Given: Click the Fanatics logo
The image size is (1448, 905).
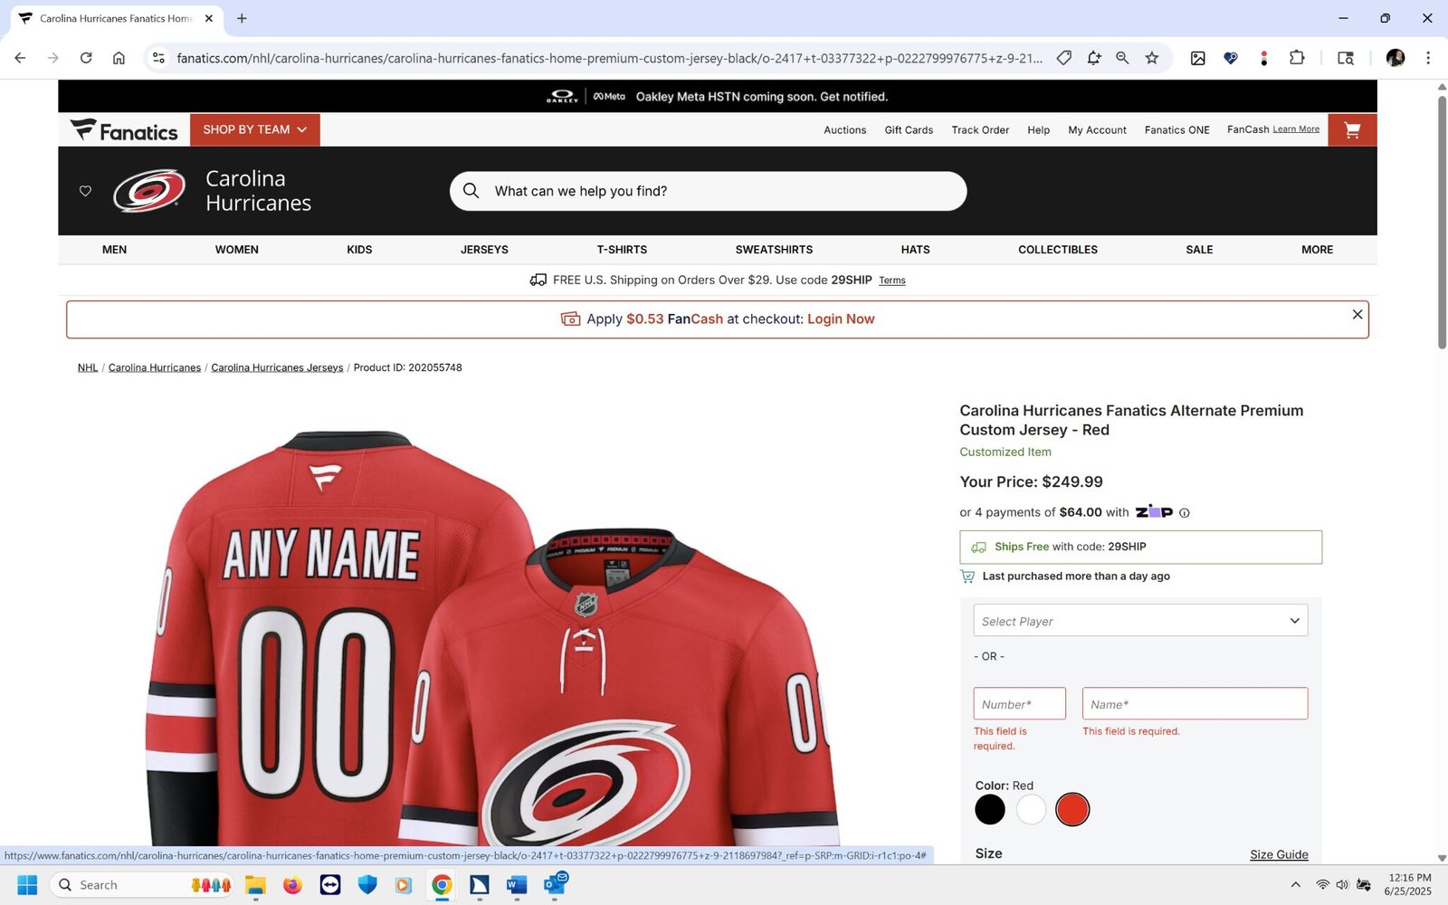Looking at the screenshot, I should point(124,130).
